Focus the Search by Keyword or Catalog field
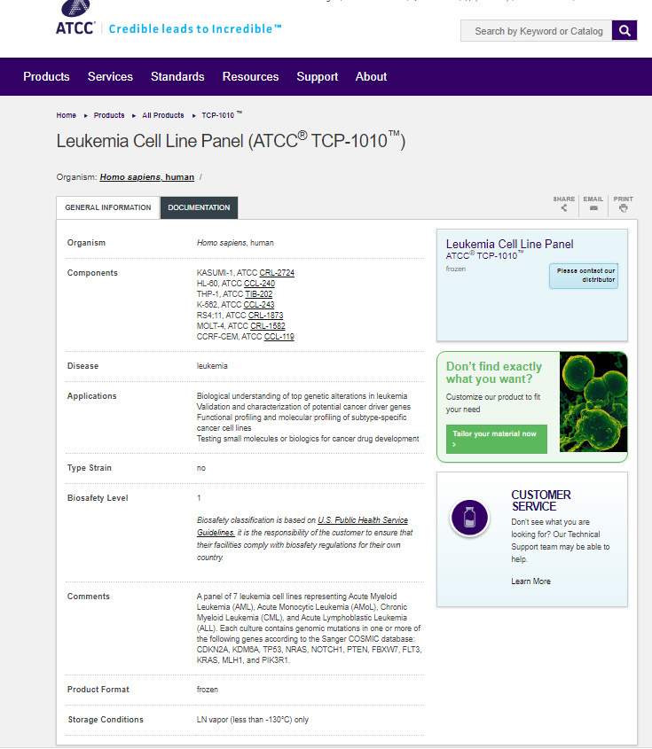Screen dimensions: 652x749 tap(537, 31)
